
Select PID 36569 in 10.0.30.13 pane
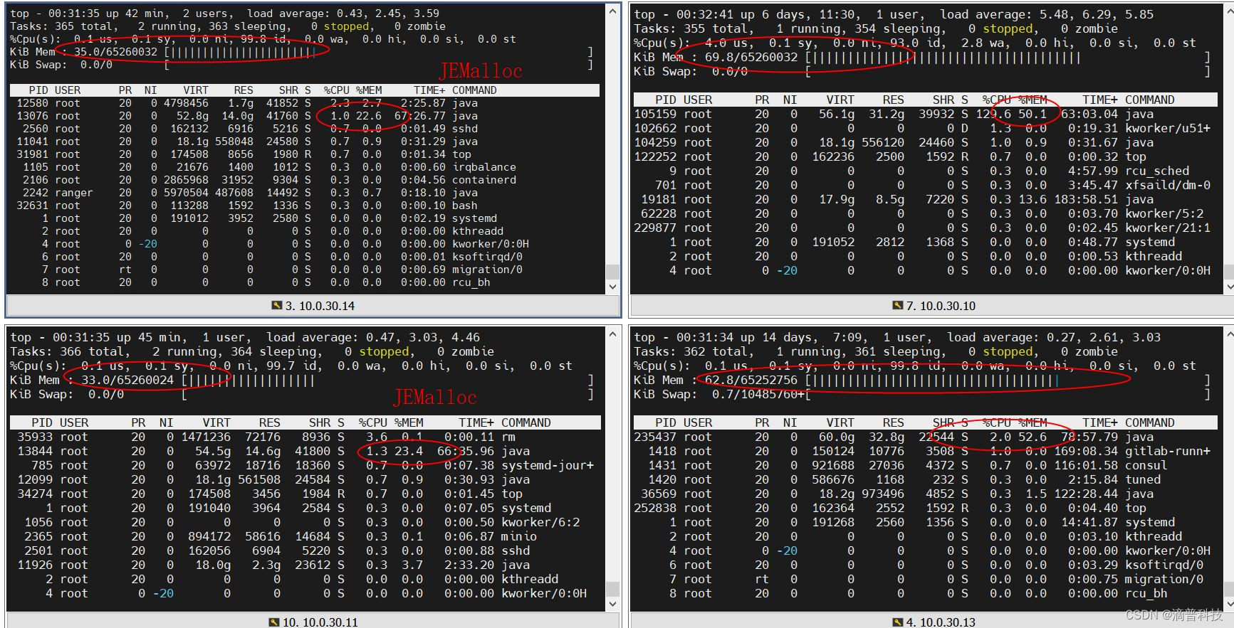[x=659, y=494]
